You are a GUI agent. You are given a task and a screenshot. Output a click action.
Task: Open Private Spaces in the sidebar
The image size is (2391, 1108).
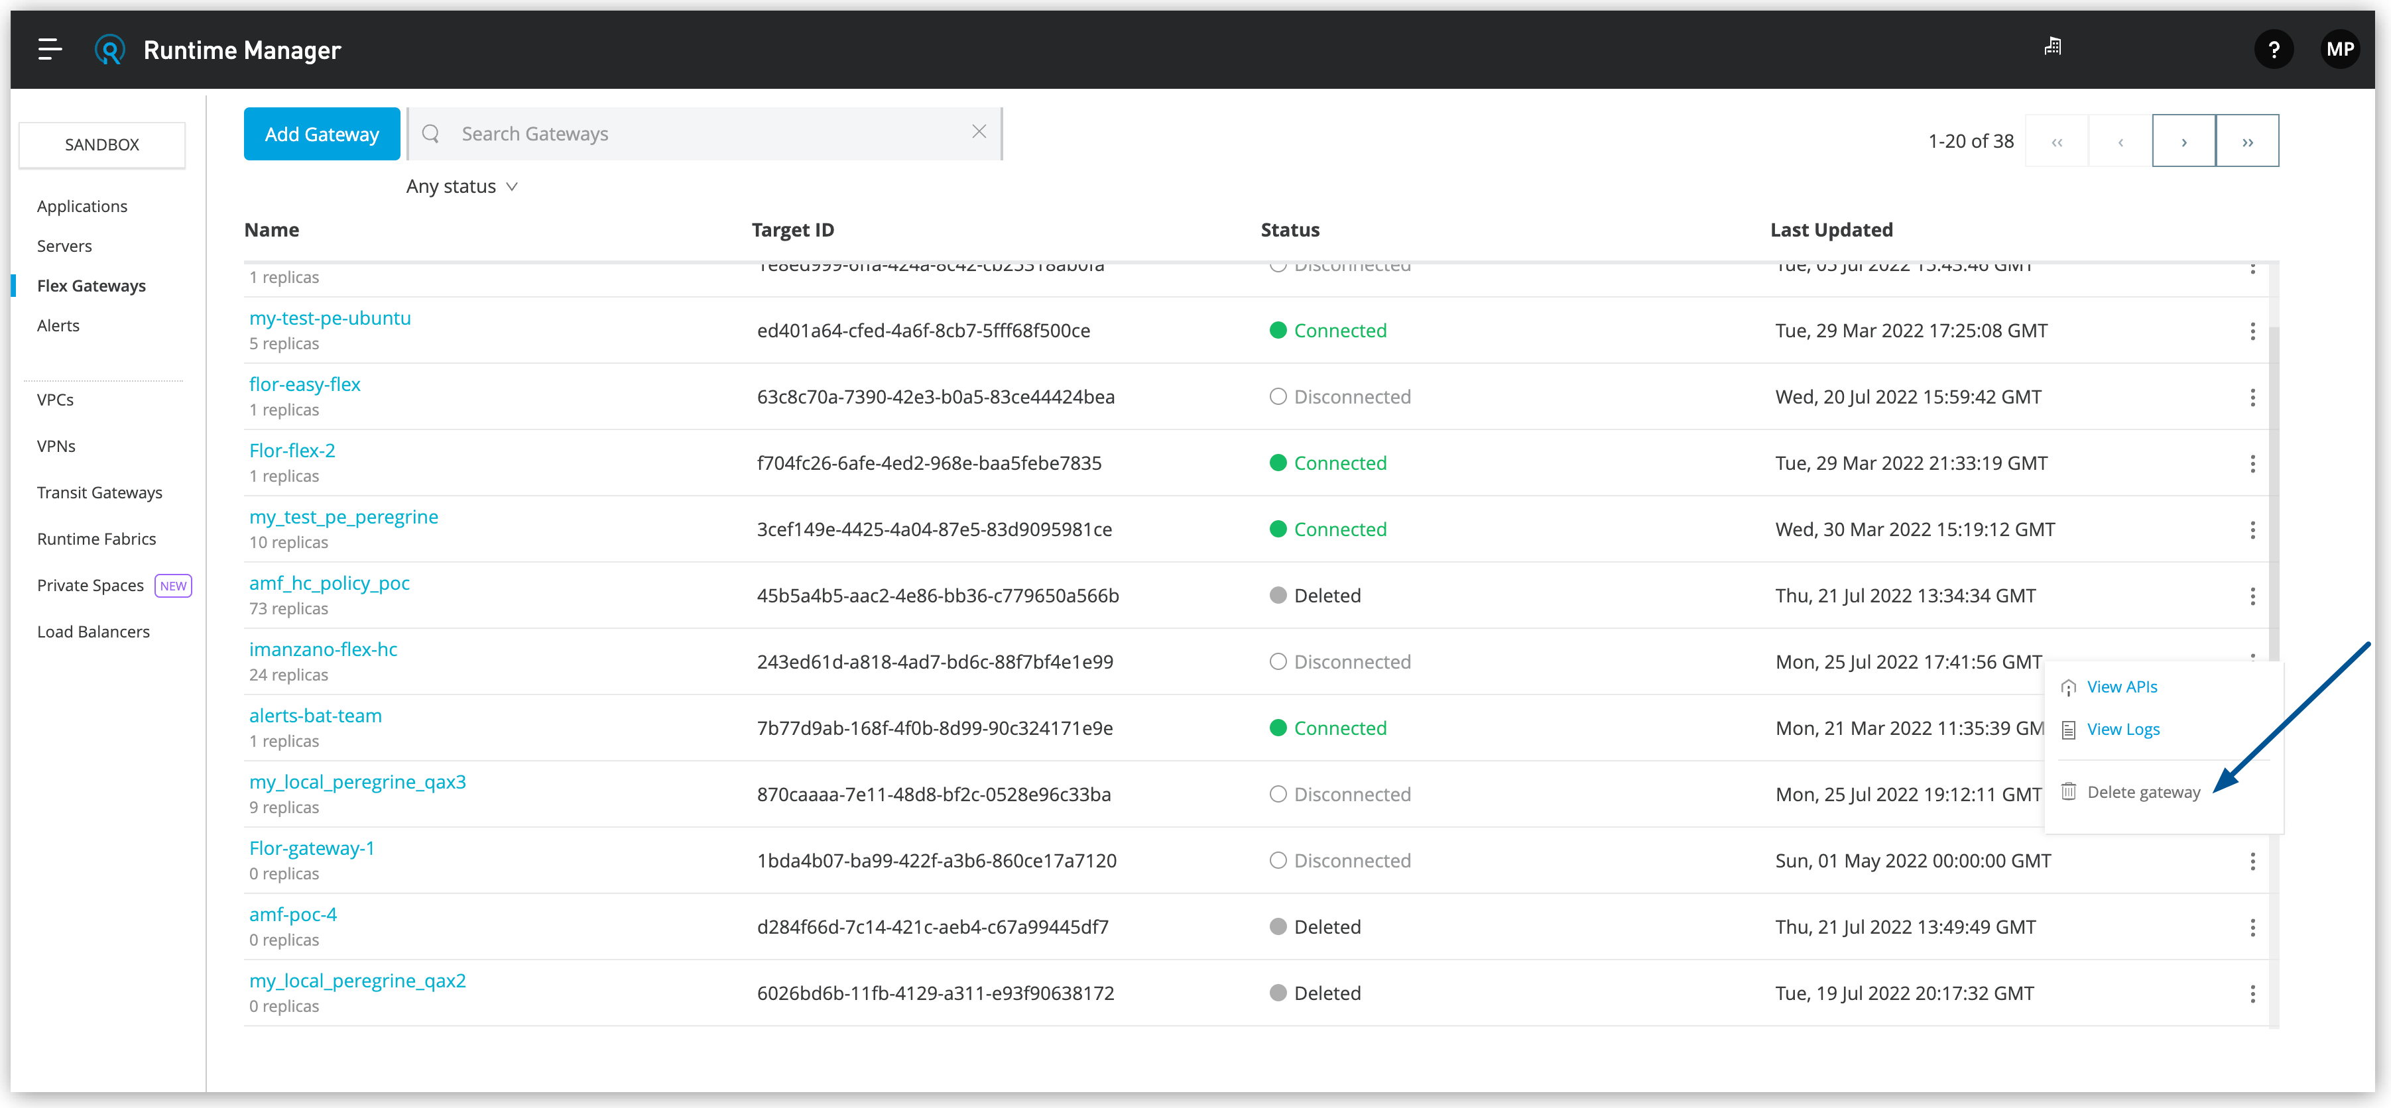click(90, 586)
